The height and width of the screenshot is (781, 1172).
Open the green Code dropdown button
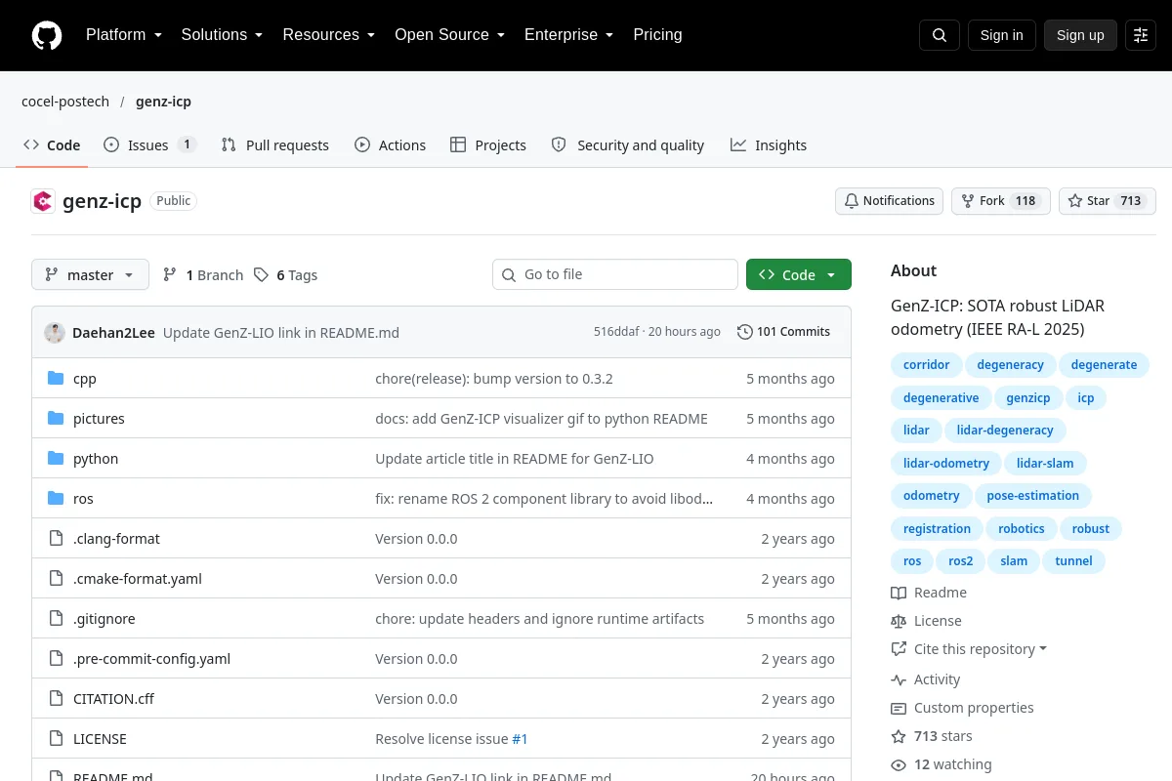(x=798, y=275)
